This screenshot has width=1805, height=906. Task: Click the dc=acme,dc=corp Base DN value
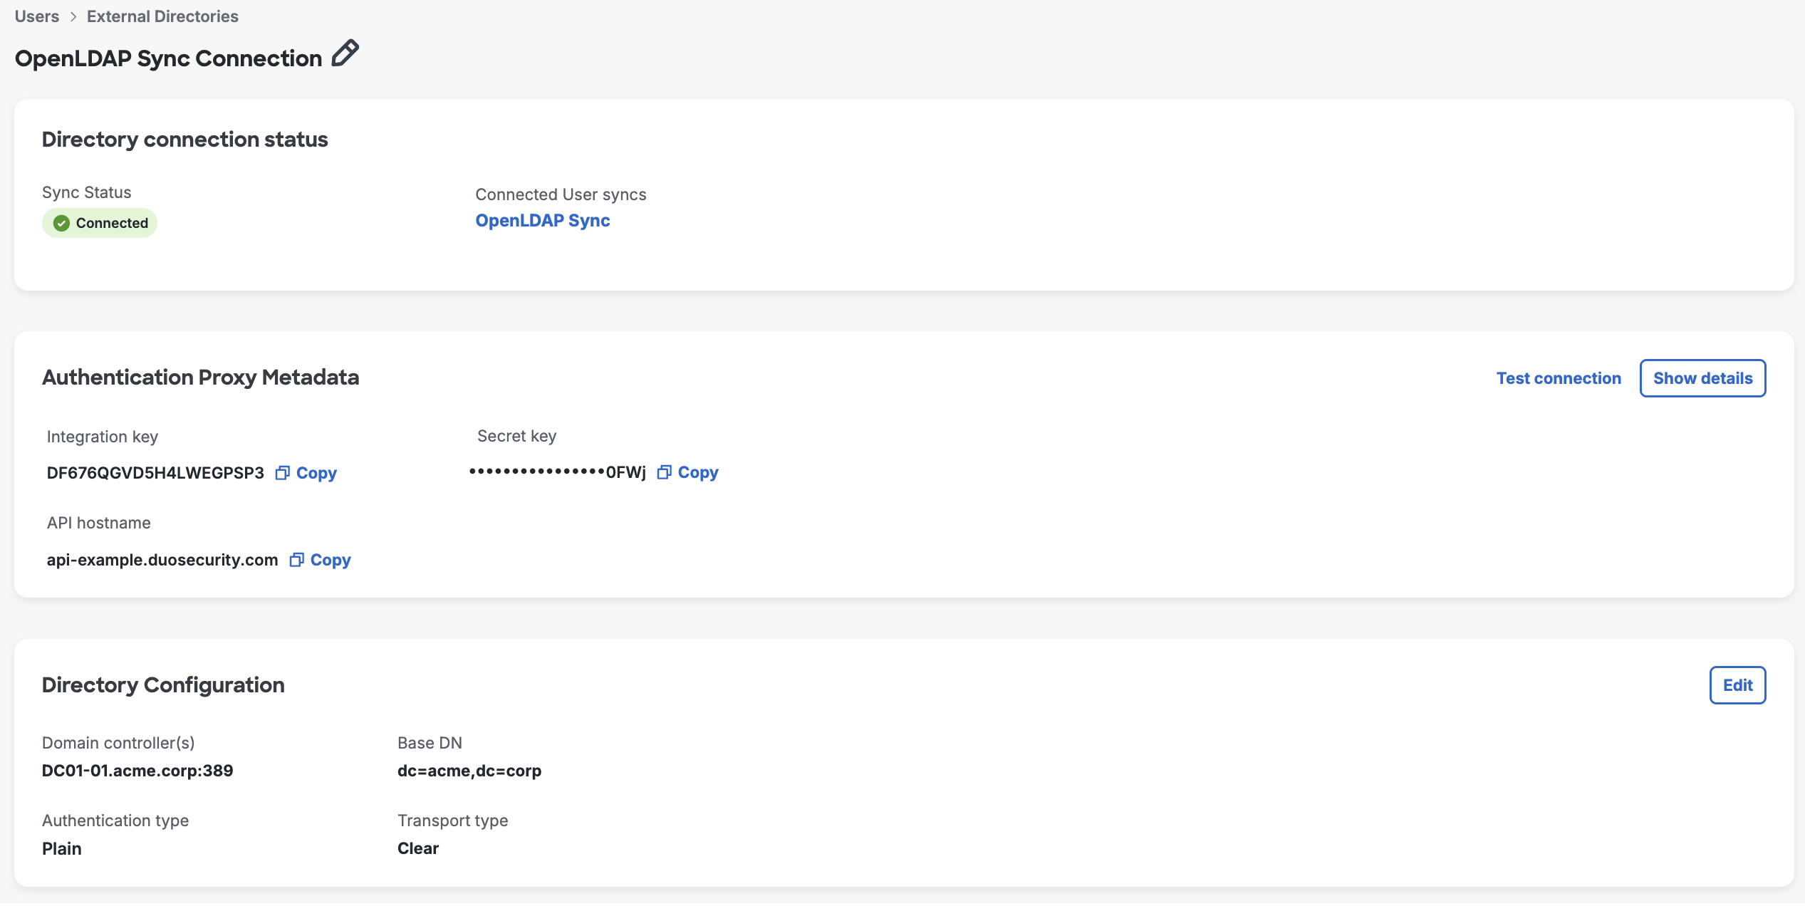[469, 771]
